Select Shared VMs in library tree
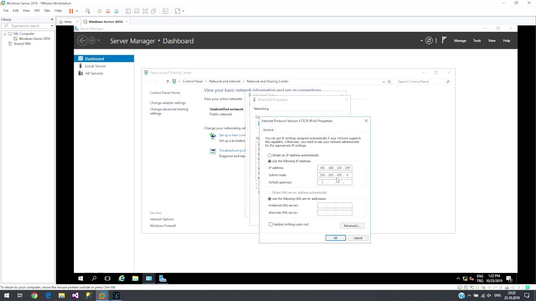Screen dimensions: 536x301 click(22, 43)
